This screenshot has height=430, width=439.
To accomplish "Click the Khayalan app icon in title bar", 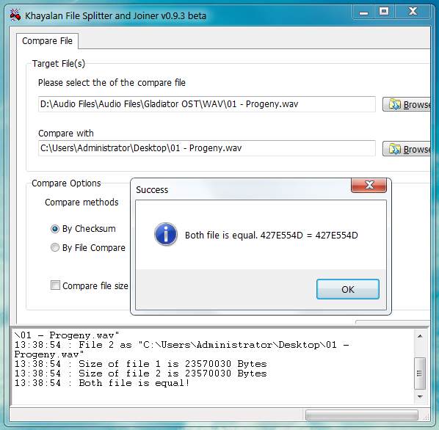I will pyautogui.click(x=15, y=15).
